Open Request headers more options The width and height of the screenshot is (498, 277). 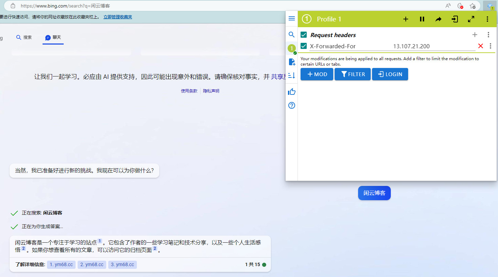click(488, 35)
